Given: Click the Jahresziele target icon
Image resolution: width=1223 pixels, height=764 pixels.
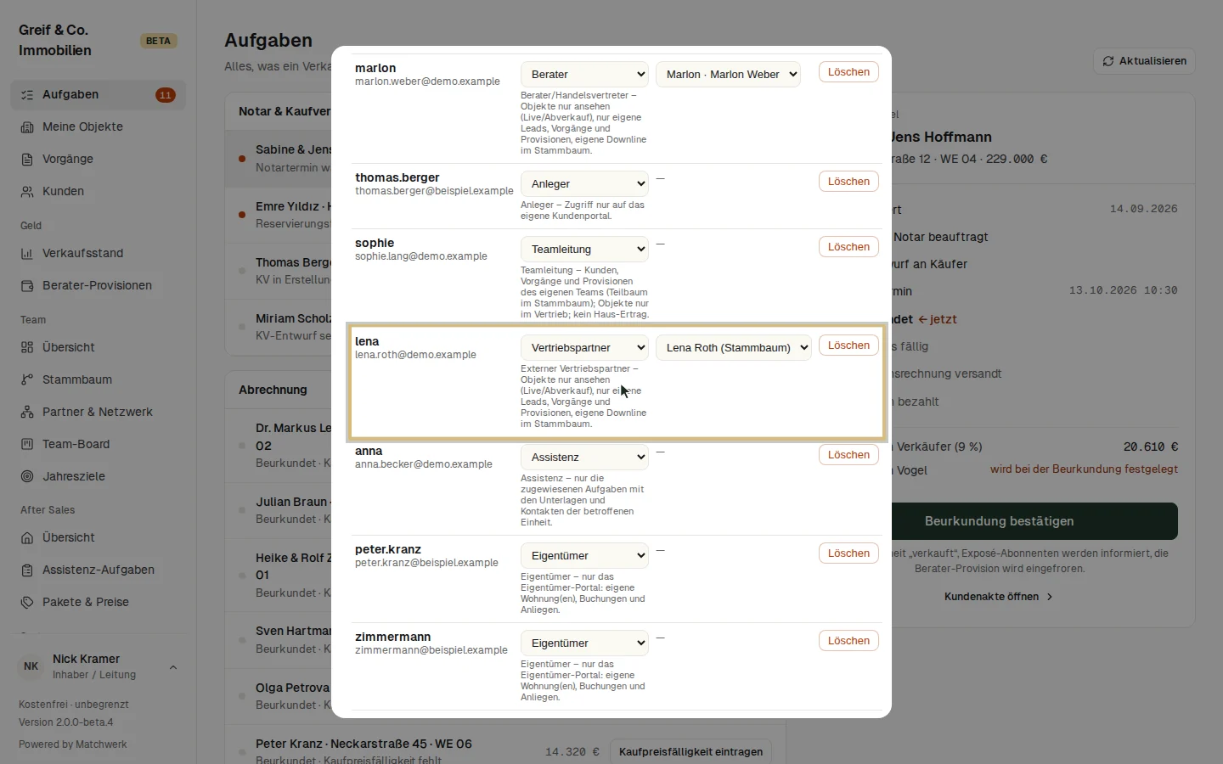Looking at the screenshot, I should [x=27, y=477].
